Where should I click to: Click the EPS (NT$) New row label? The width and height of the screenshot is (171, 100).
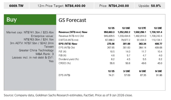coord(68,44)
